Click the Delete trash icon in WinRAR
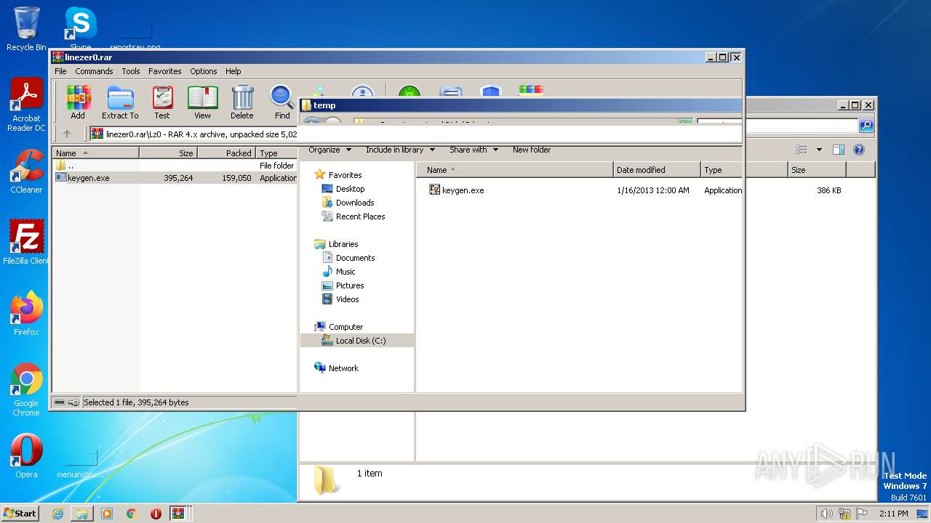 pos(242,102)
